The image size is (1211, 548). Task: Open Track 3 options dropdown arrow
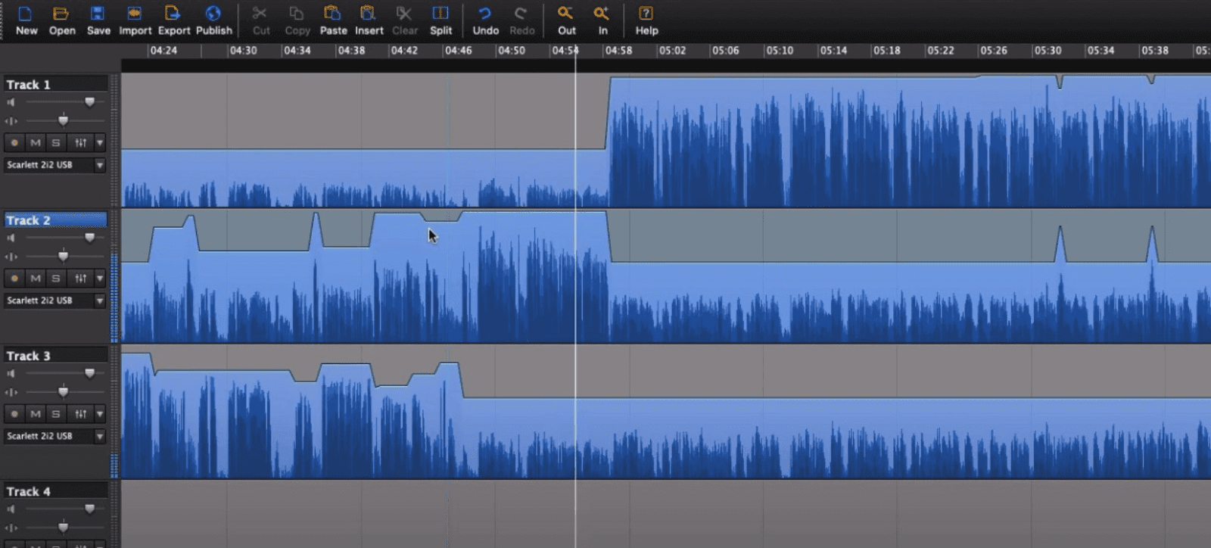tap(99, 414)
